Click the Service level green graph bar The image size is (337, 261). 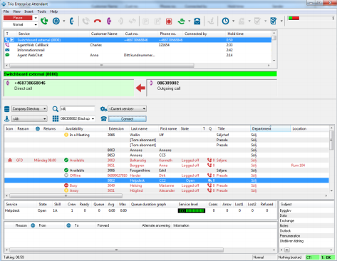192,210
